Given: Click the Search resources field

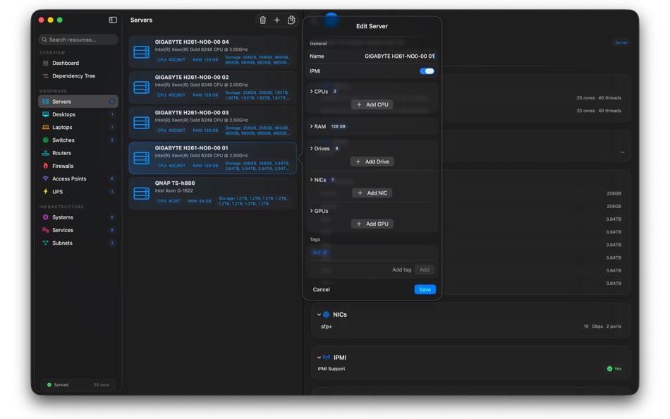Looking at the screenshot, I should point(78,40).
